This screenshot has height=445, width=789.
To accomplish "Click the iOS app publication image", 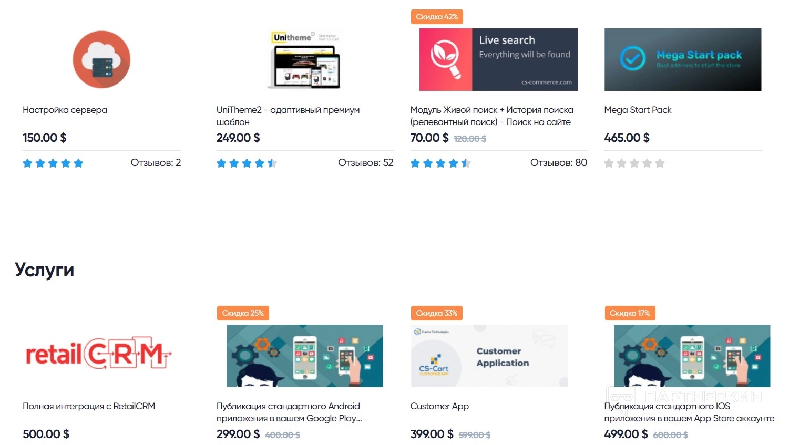I will (x=692, y=356).
